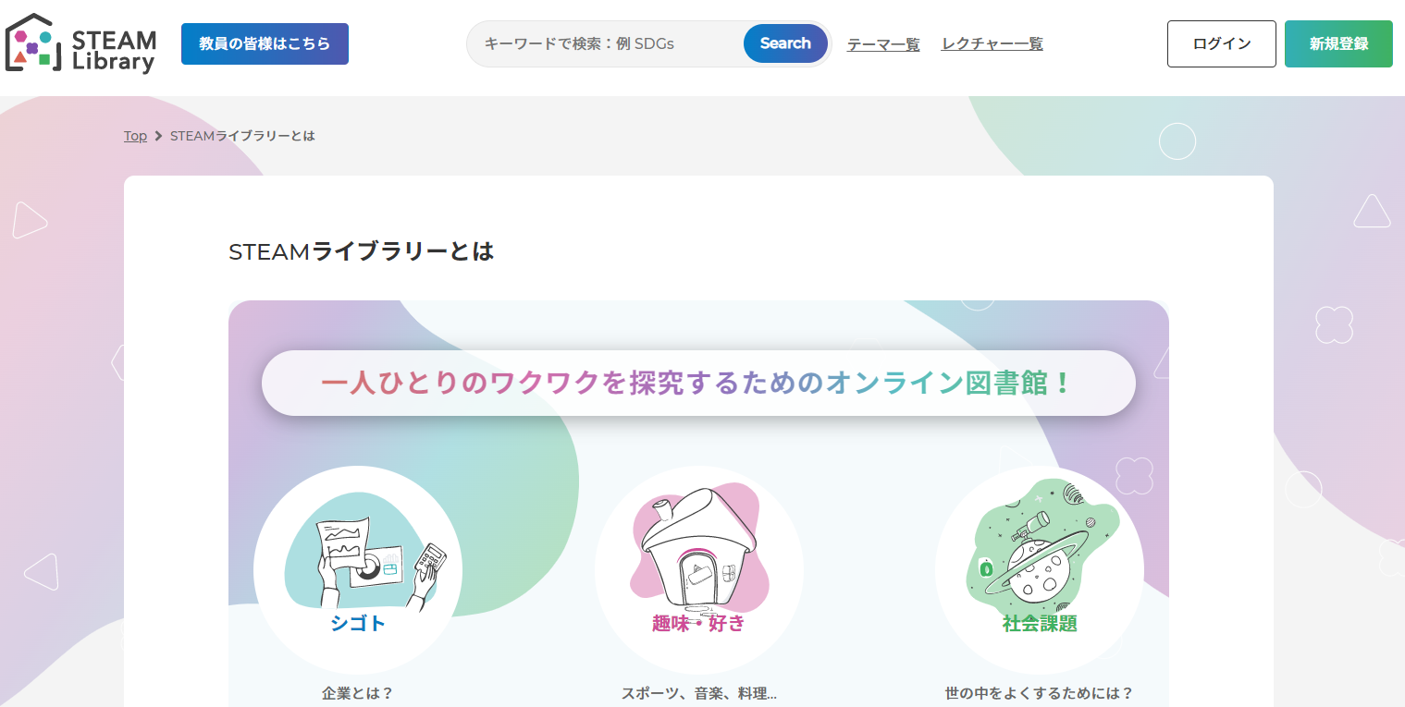Choose the pink 趣味・好き label
Image resolution: width=1405 pixels, height=707 pixels.
(x=698, y=623)
